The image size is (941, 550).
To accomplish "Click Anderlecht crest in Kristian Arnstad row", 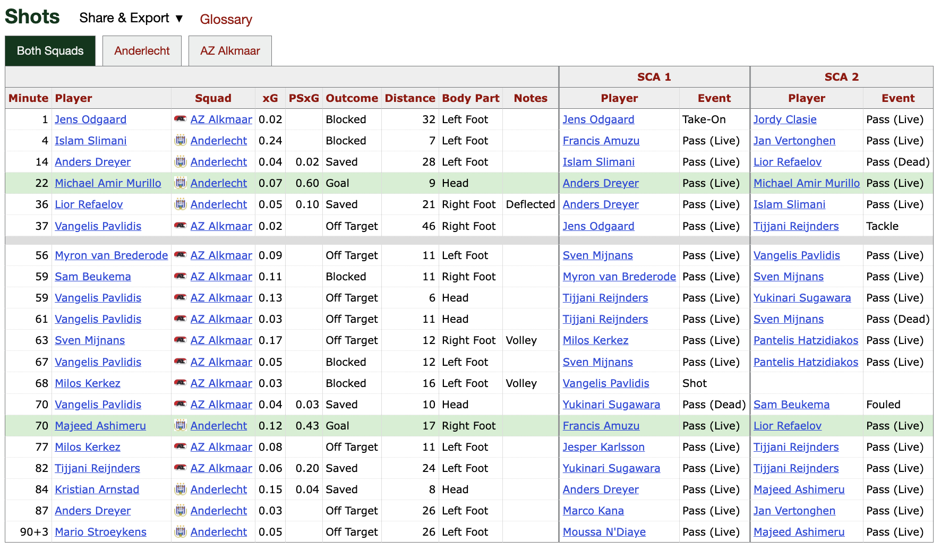I will (x=181, y=489).
